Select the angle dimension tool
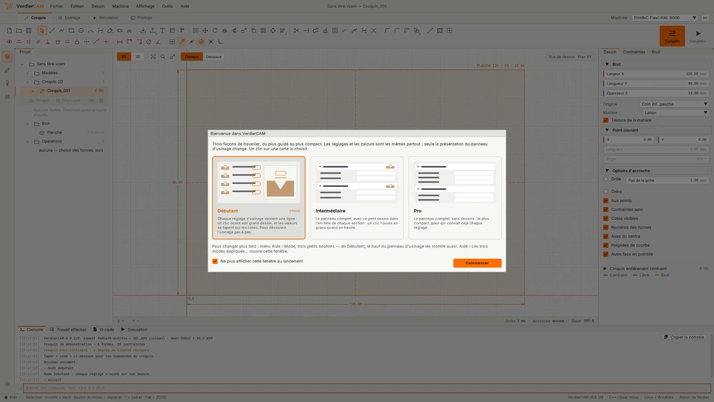 point(158,42)
